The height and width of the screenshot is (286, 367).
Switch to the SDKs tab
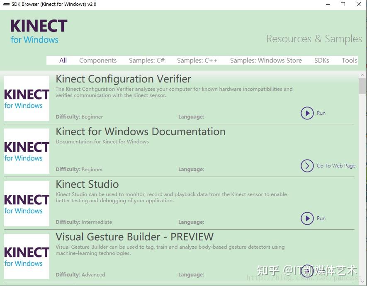322,60
